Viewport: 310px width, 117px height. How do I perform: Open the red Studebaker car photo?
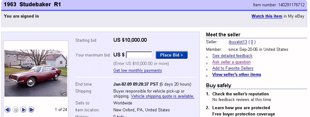click(36, 73)
